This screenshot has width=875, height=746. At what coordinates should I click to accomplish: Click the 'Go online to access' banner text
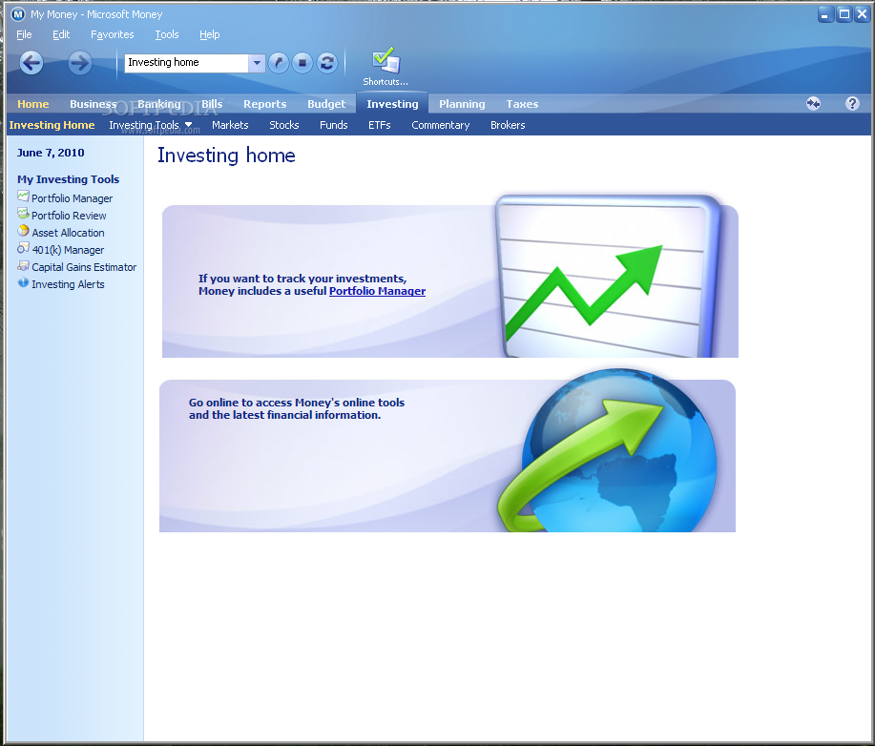[x=297, y=408]
